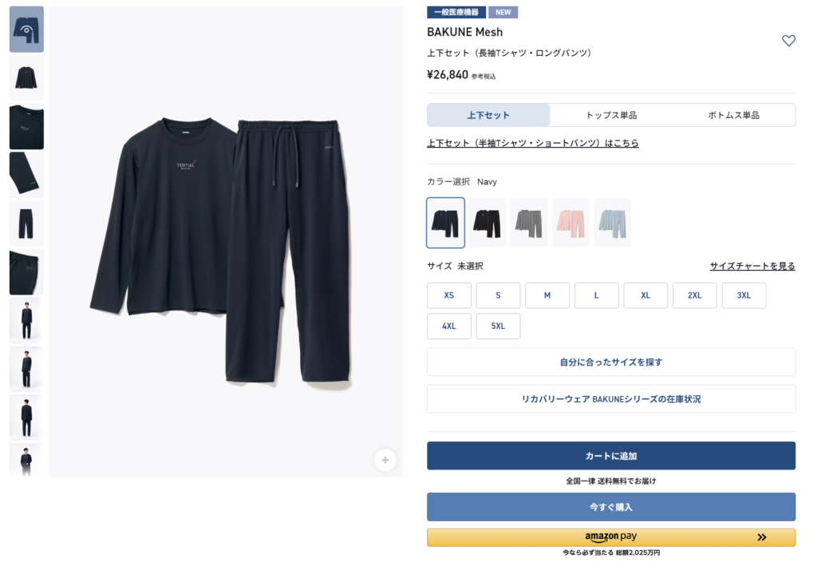Open 自分に合ったサイズを探す
This screenshot has width=817, height=562.
[x=611, y=362]
